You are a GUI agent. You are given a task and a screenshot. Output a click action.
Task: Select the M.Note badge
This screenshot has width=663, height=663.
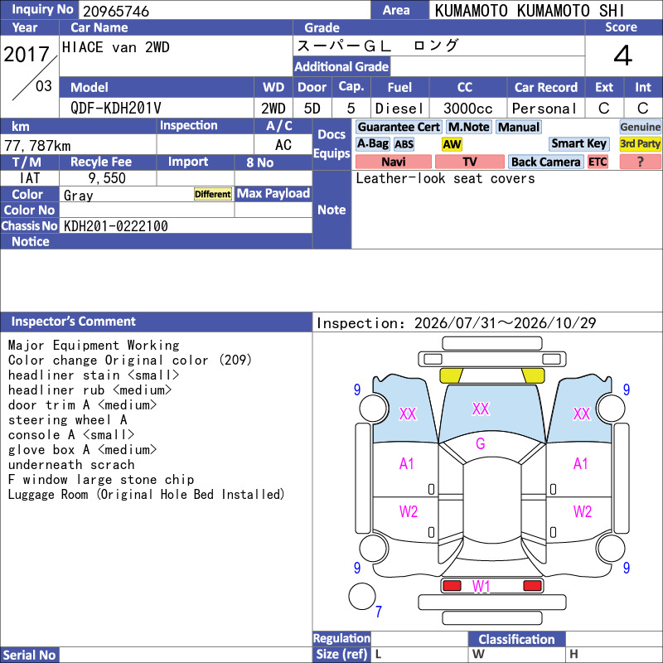click(468, 127)
